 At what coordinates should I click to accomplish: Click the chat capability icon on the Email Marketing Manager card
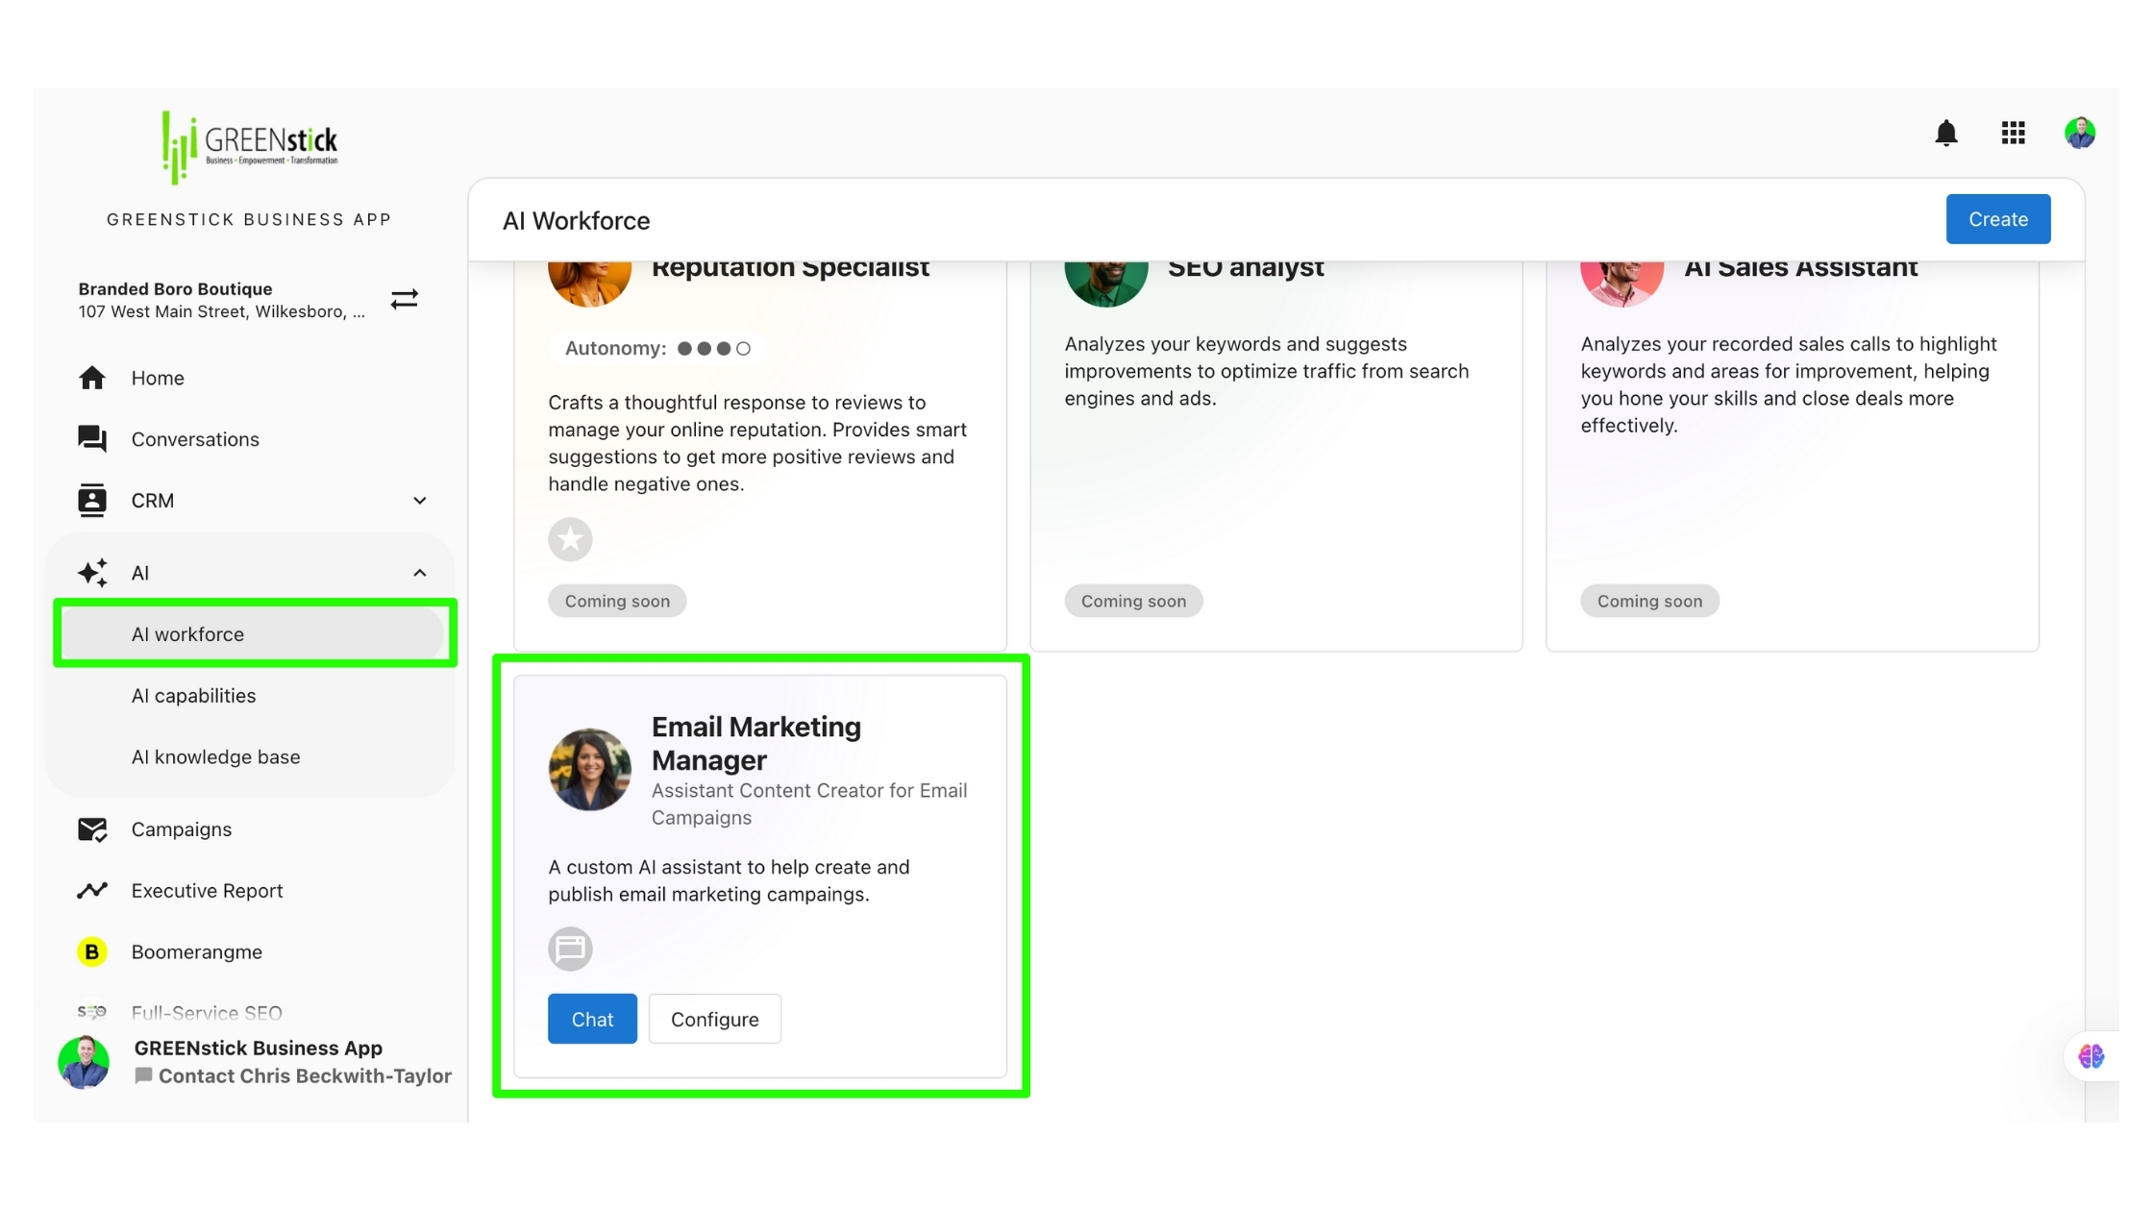coord(570,949)
